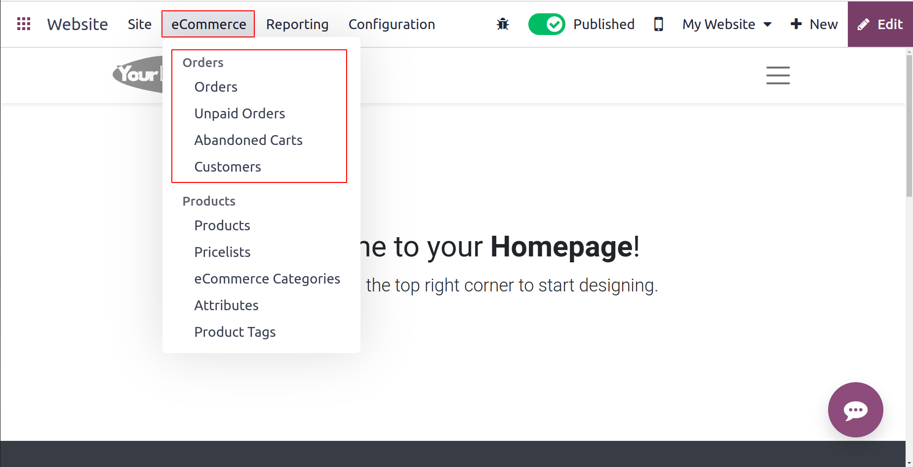Click the New button
The image size is (913, 467).
pos(814,24)
